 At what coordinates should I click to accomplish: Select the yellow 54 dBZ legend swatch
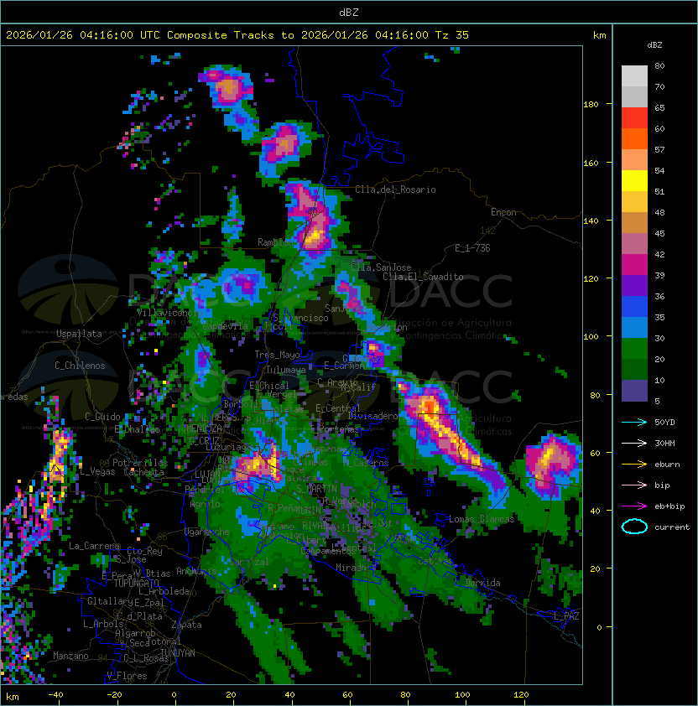(x=634, y=181)
